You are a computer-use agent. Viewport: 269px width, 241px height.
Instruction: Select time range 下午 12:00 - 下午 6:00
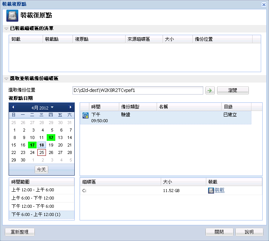tap(42, 206)
